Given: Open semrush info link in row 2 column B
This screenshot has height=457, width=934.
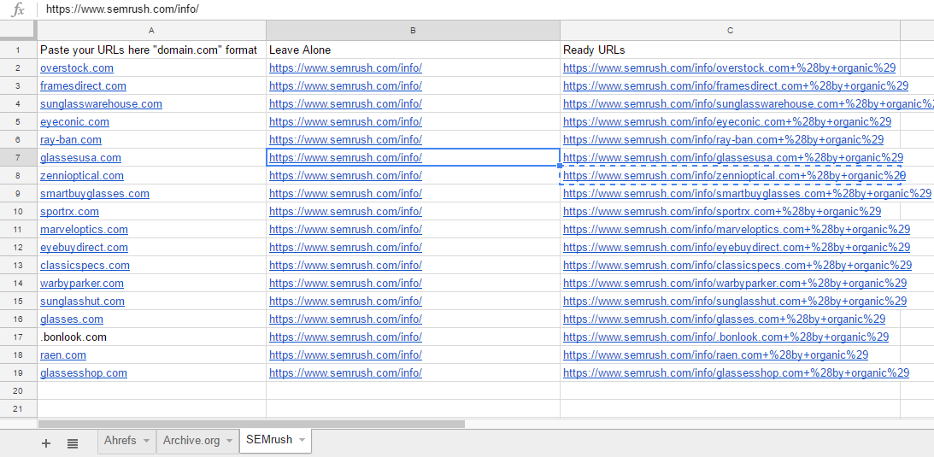Looking at the screenshot, I should coord(345,68).
